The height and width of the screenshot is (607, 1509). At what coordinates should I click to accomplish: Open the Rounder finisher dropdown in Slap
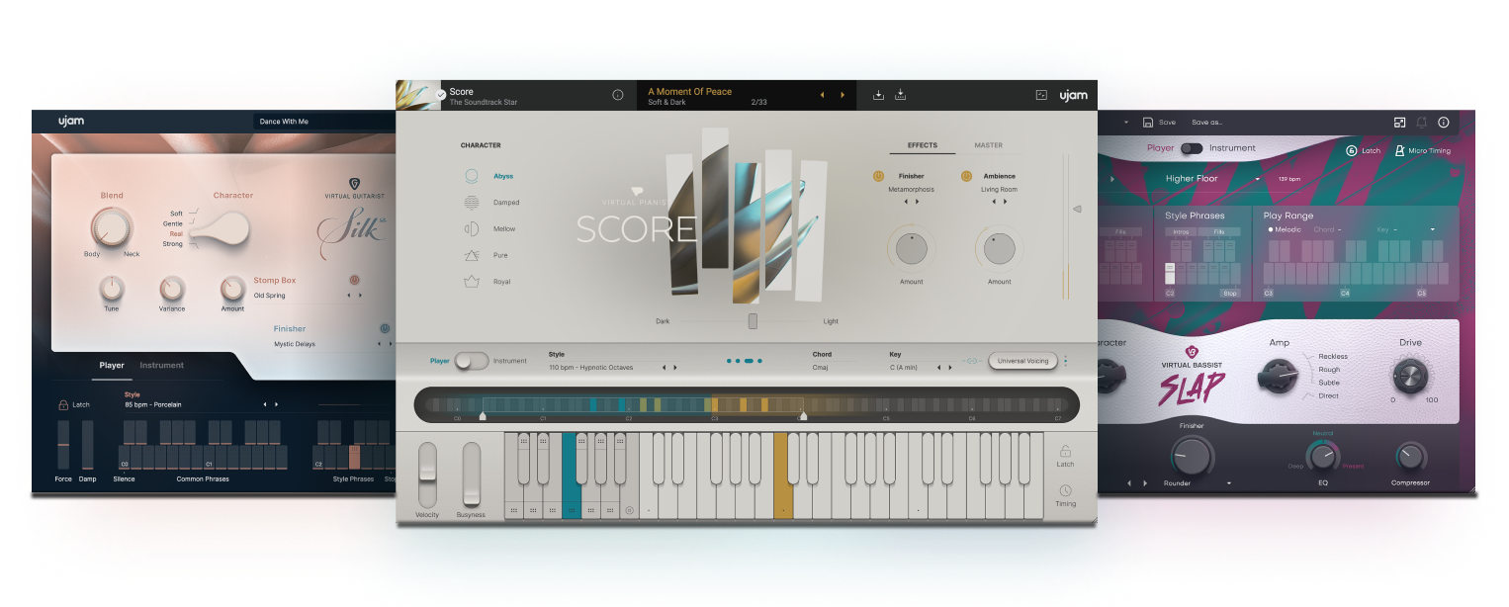[x=1229, y=483]
